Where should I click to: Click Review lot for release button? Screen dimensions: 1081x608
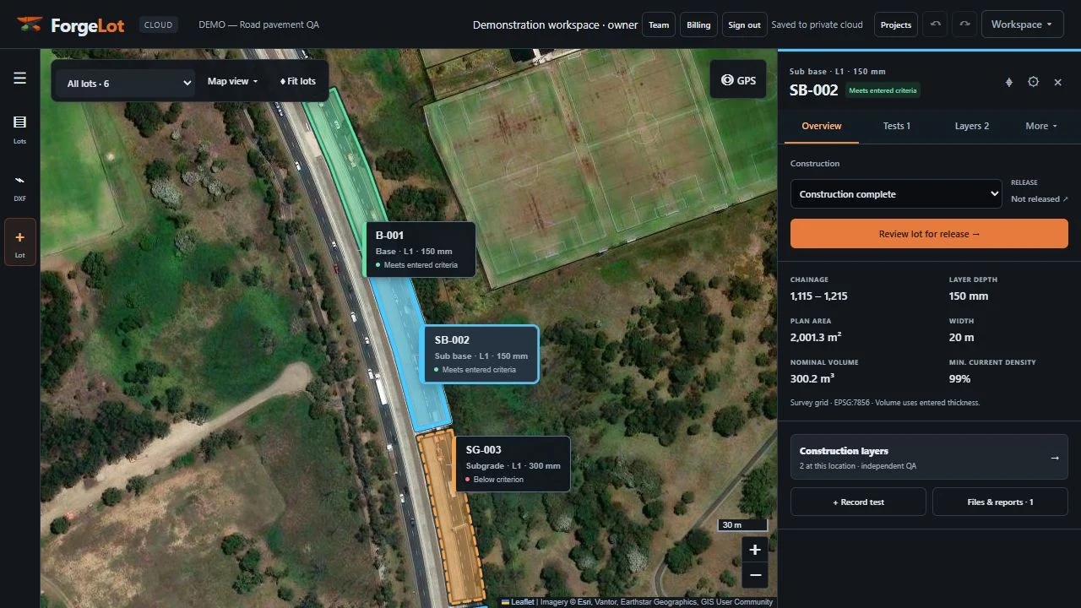(x=929, y=234)
